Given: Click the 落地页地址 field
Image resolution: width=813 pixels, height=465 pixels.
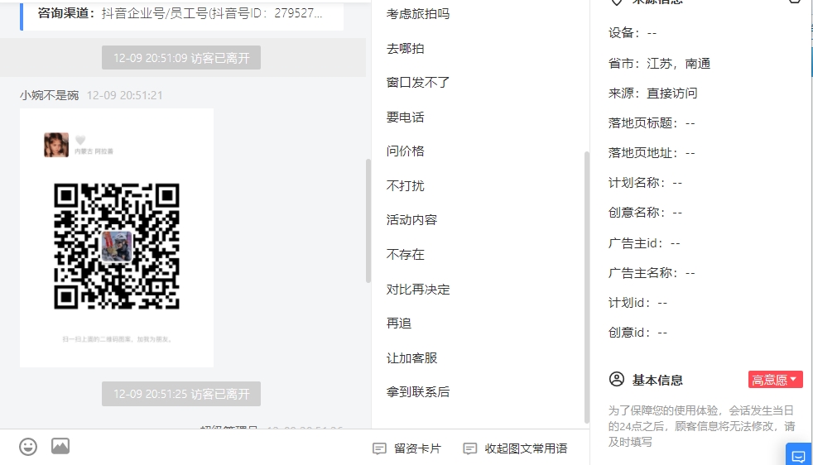Looking at the screenshot, I should coord(652,153).
